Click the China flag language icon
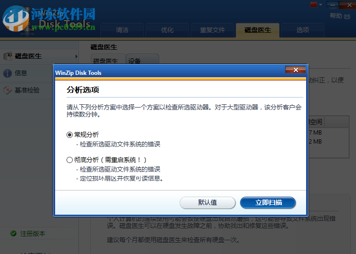356x254 pixels. pyautogui.click(x=314, y=5)
